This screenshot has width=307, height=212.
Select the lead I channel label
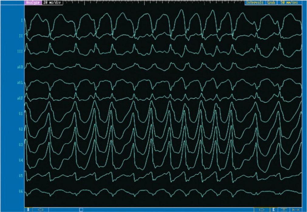22,20
